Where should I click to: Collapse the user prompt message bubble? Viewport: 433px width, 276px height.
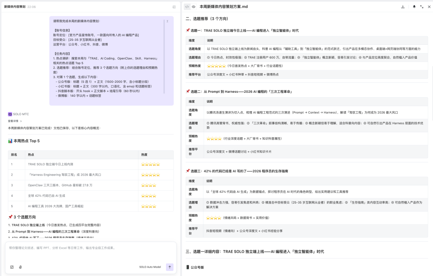click(x=168, y=22)
